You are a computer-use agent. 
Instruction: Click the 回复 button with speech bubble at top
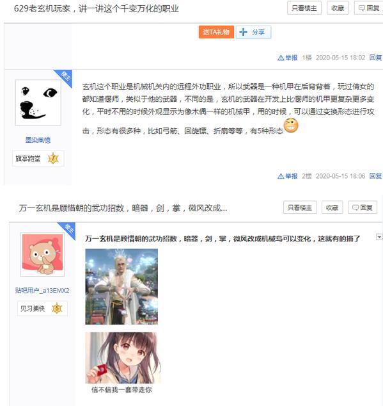(x=369, y=8)
